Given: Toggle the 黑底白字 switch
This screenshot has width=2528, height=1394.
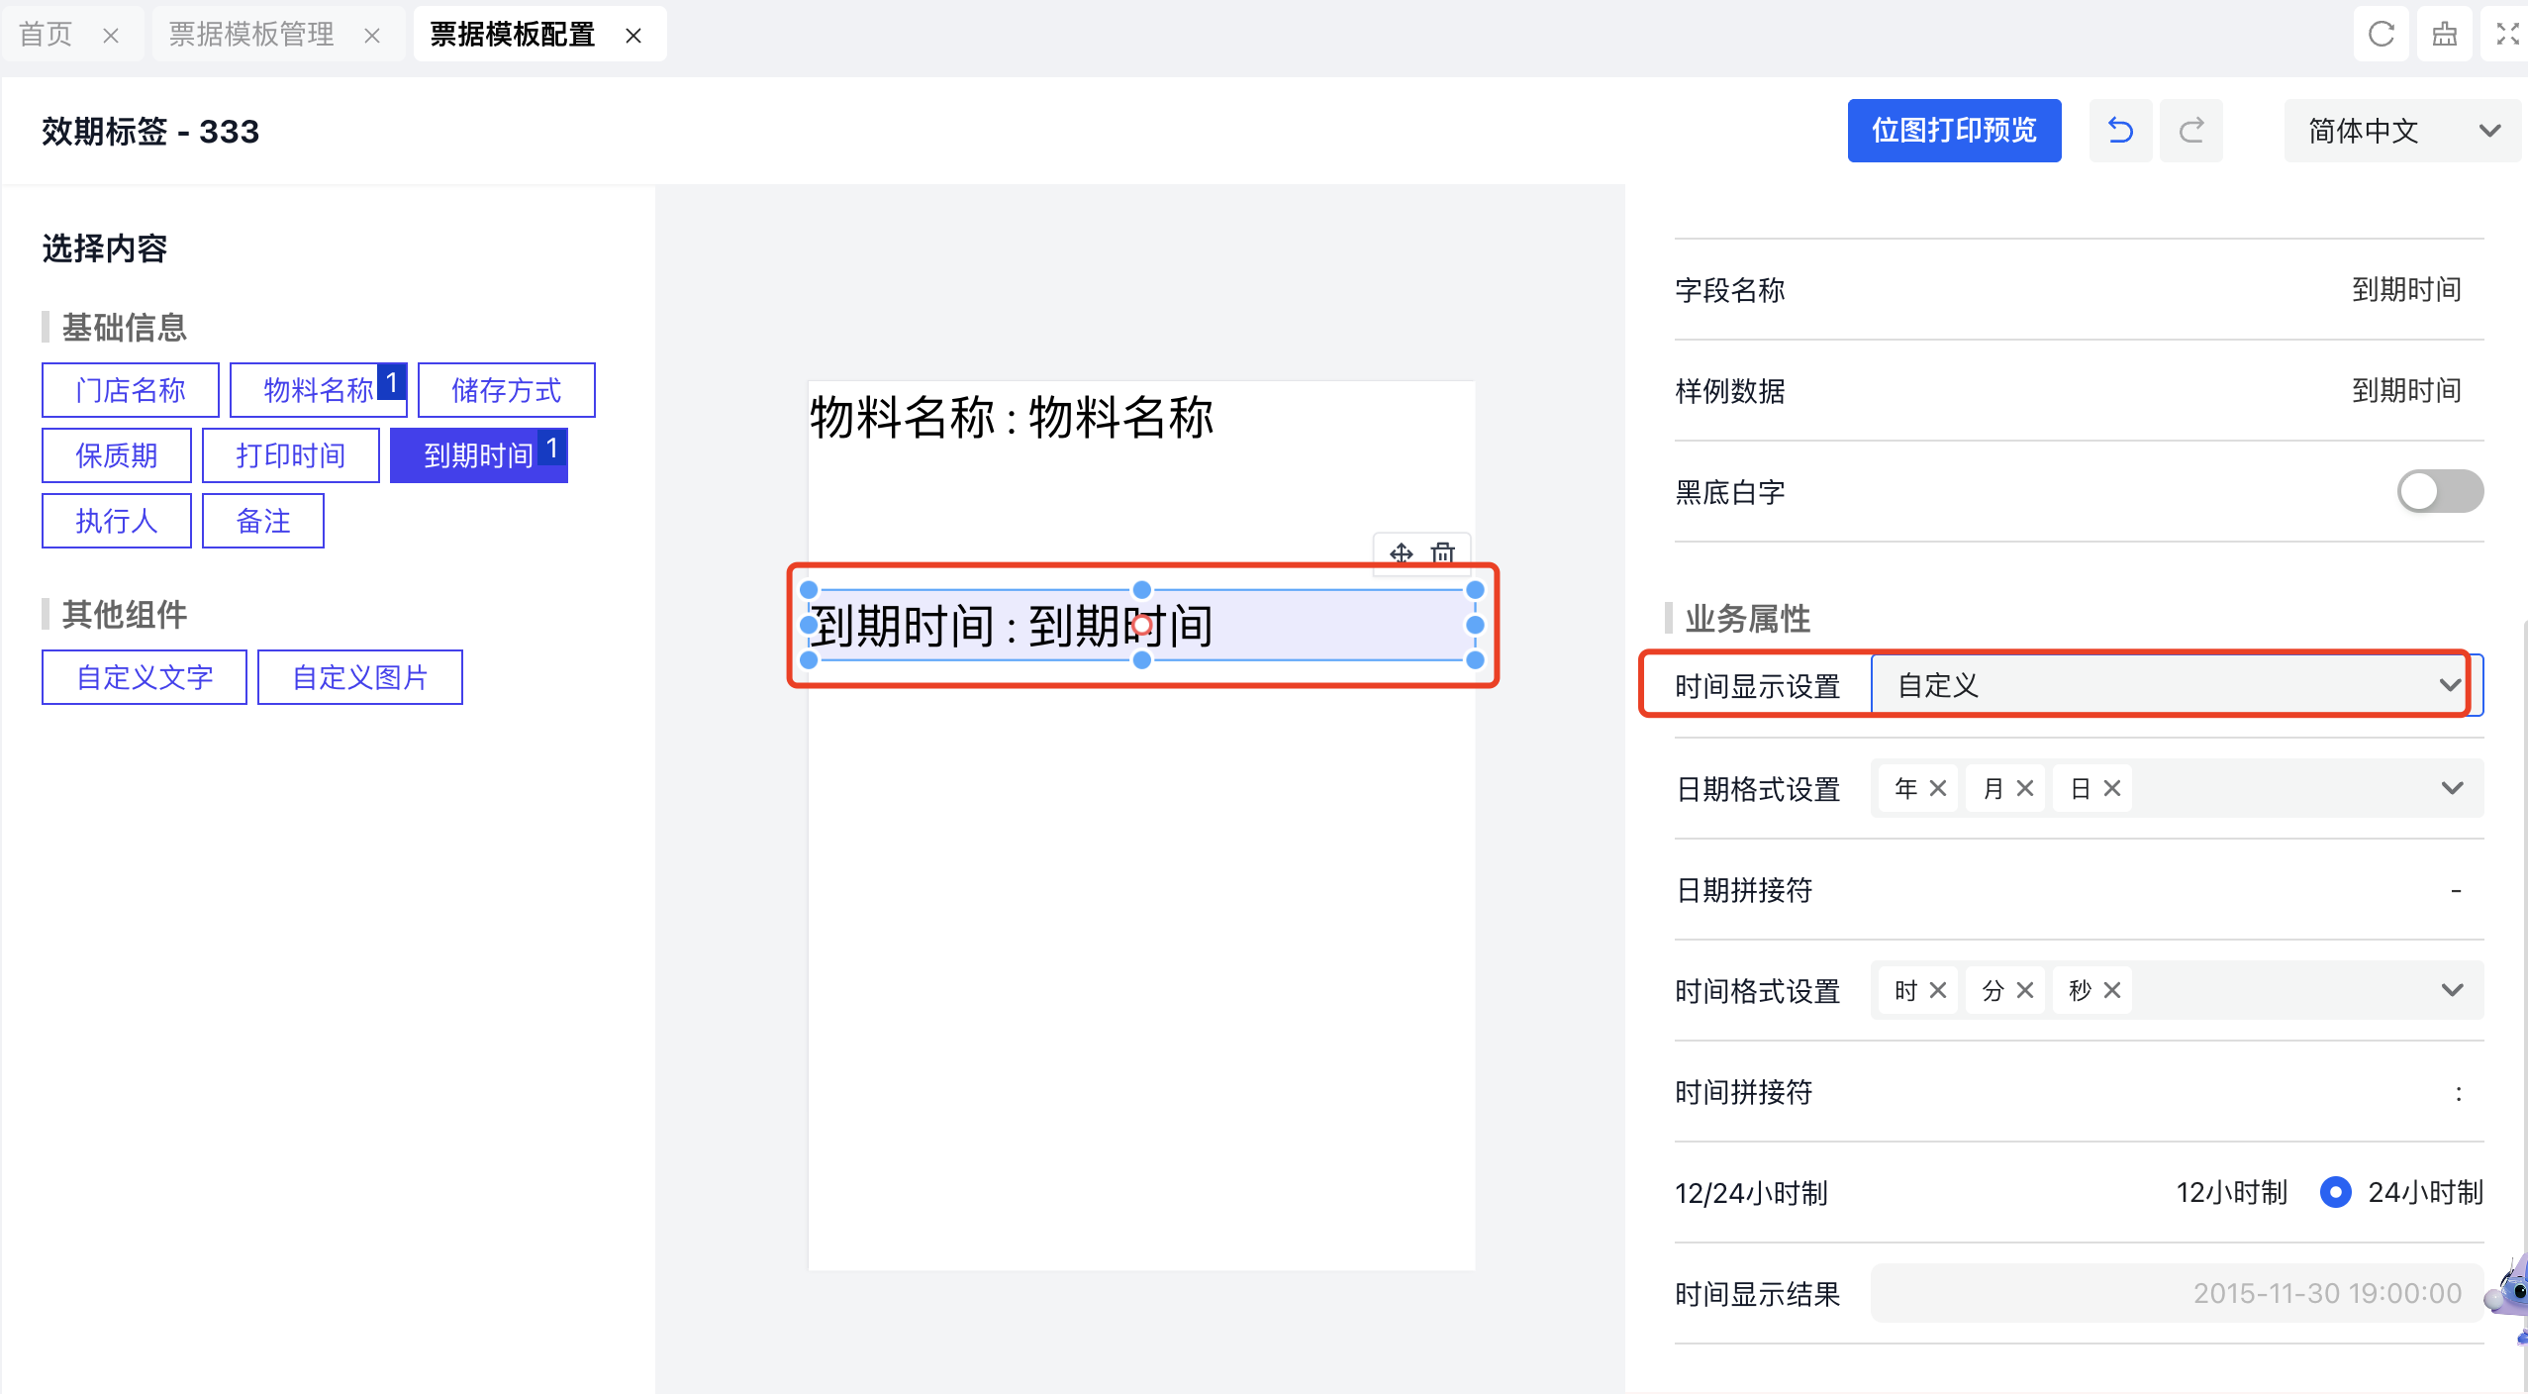Looking at the screenshot, I should pyautogui.click(x=2439, y=491).
